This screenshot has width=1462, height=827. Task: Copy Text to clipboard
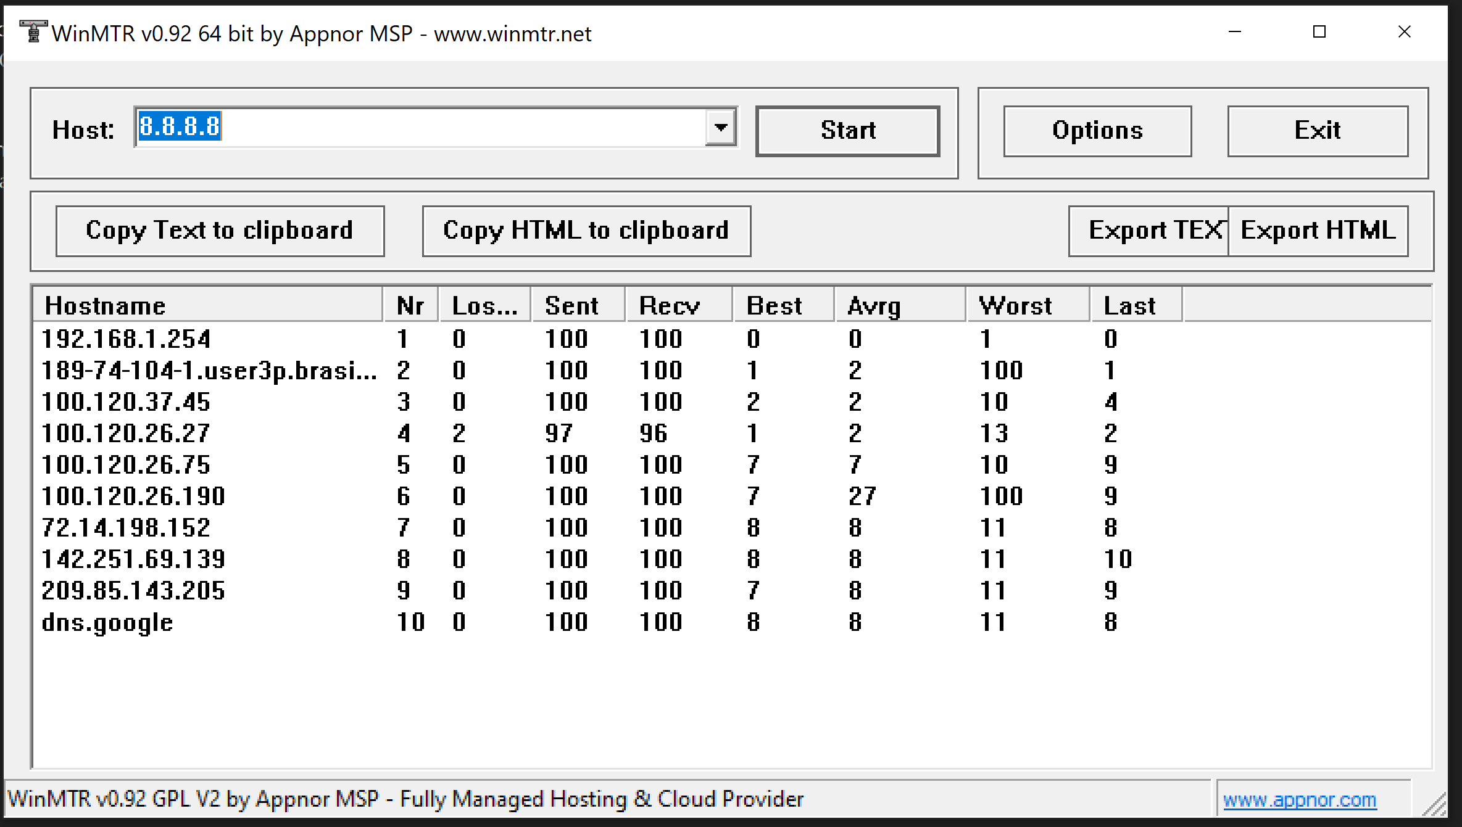(220, 231)
